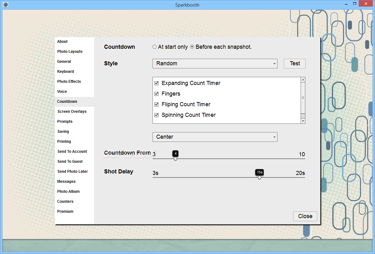Select 'Before each snapshot' radio button
The image size is (375, 254).
click(192, 47)
